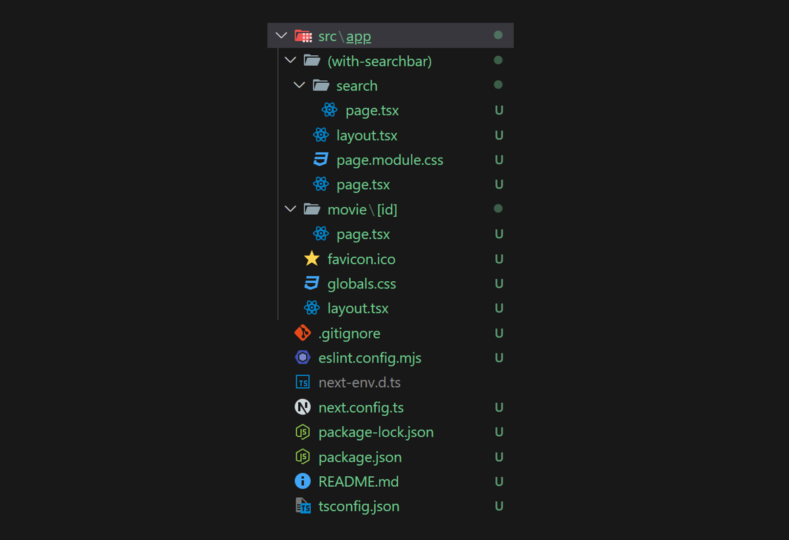Collapse the src\app folder chevron
Image resolution: width=789 pixels, height=540 pixels.
[282, 35]
